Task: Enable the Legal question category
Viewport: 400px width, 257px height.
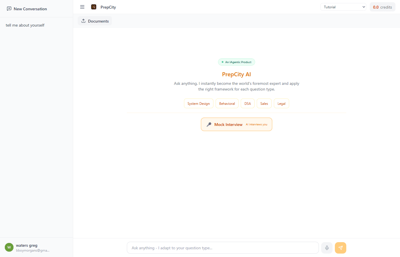Action: point(281,103)
